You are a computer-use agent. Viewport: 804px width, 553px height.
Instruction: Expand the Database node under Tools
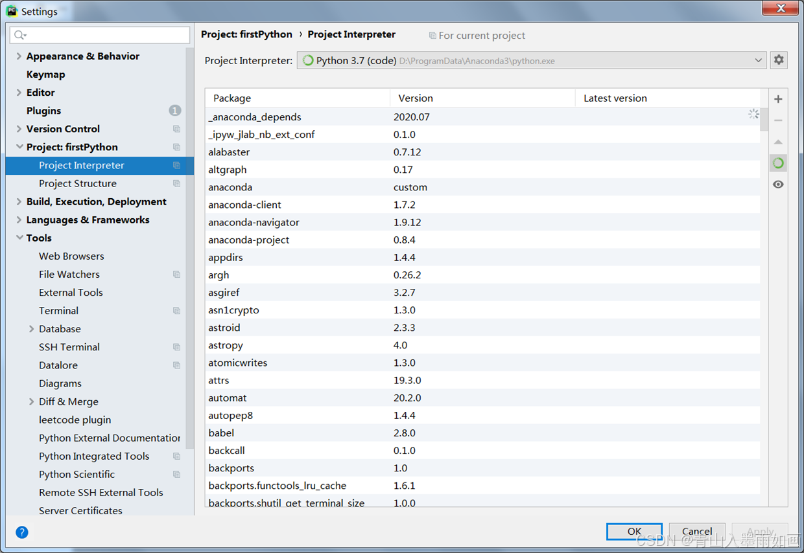point(31,329)
